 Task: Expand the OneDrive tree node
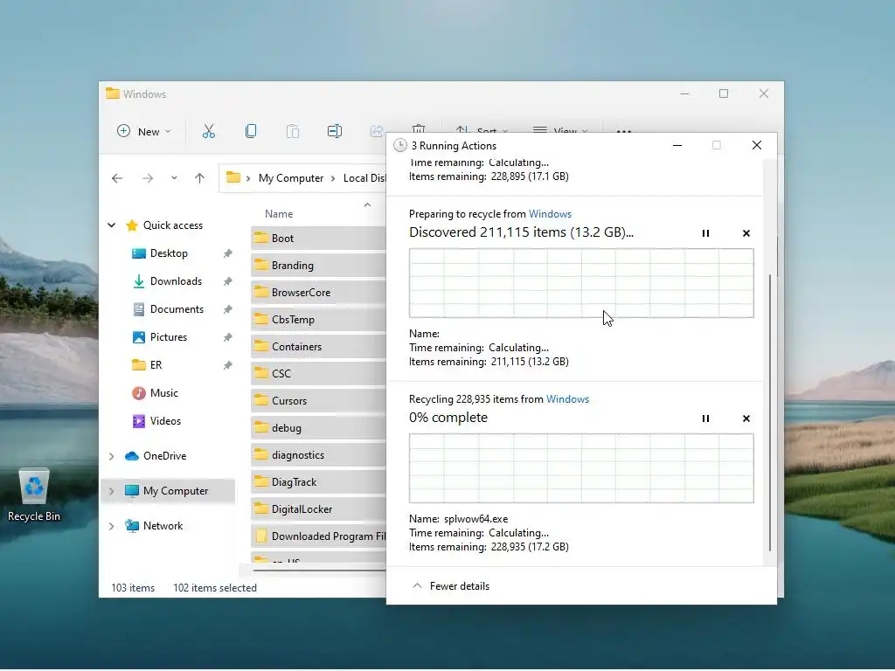coord(111,456)
